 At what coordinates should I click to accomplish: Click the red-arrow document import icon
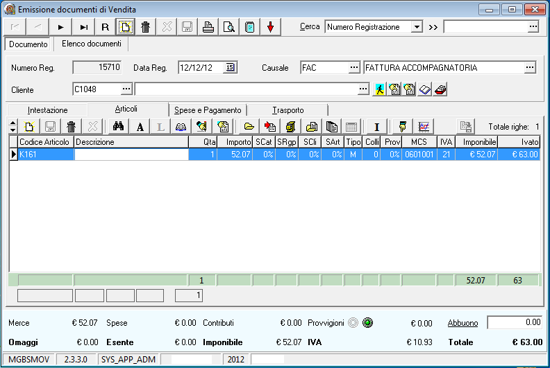[270, 126]
